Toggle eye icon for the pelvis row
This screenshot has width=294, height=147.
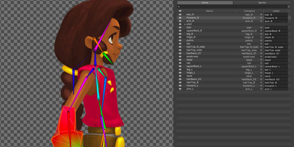pos(180,40)
